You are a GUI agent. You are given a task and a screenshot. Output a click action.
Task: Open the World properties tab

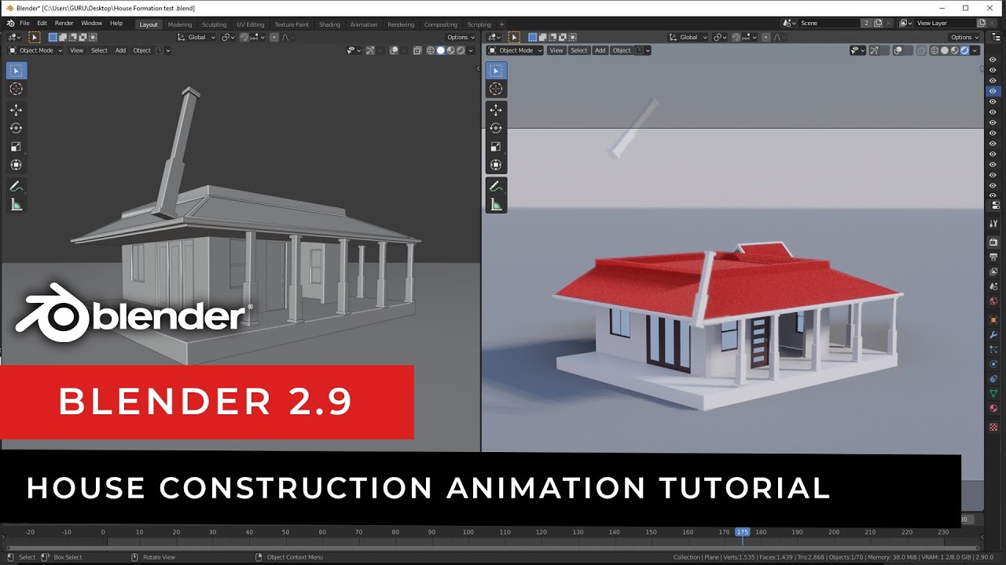click(993, 301)
